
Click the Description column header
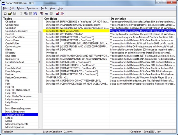tap(143, 19)
